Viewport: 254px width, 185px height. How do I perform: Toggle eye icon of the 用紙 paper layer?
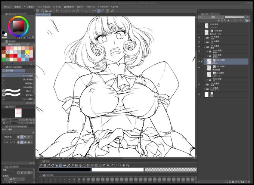199,94
